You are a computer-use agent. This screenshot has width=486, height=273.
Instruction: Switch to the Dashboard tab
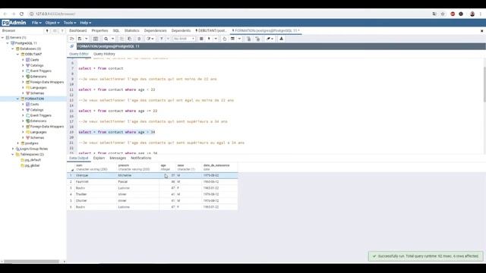point(77,30)
